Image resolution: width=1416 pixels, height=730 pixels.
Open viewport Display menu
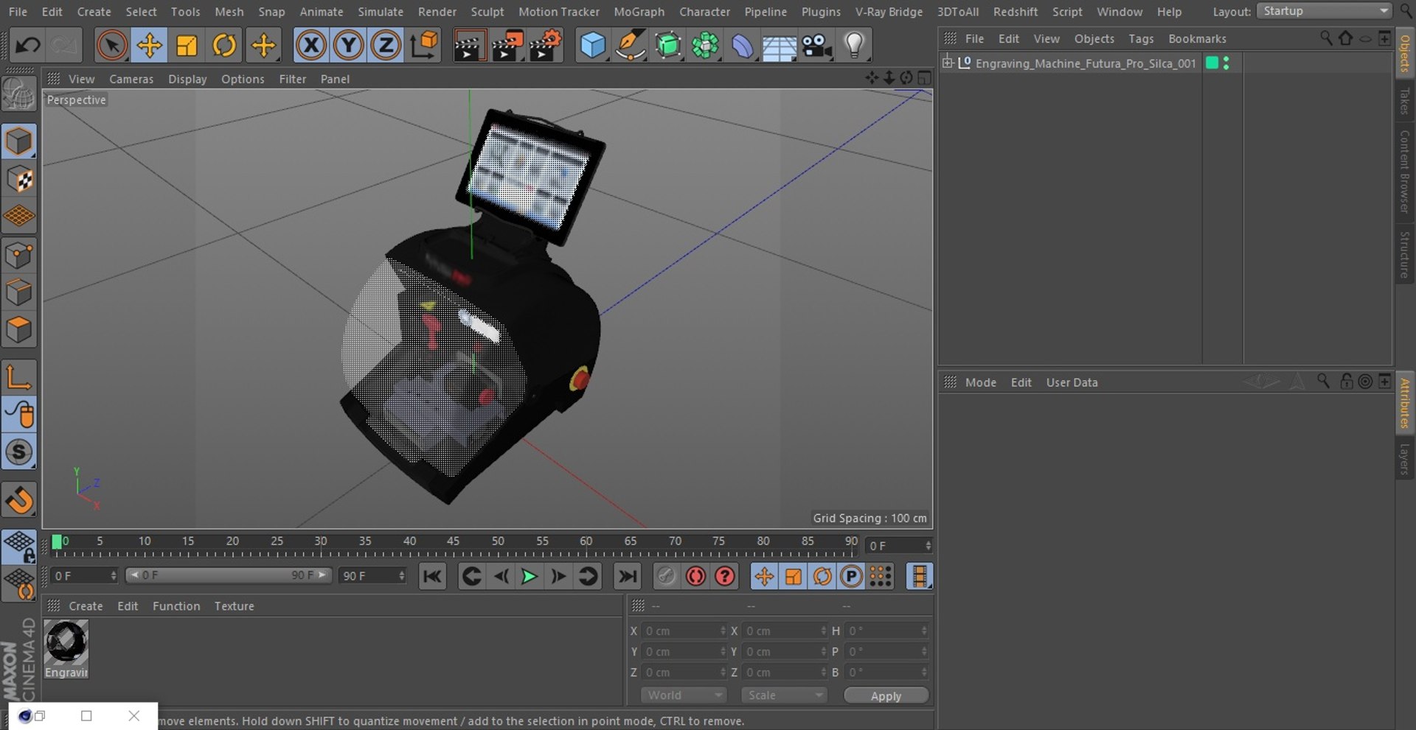[187, 79]
